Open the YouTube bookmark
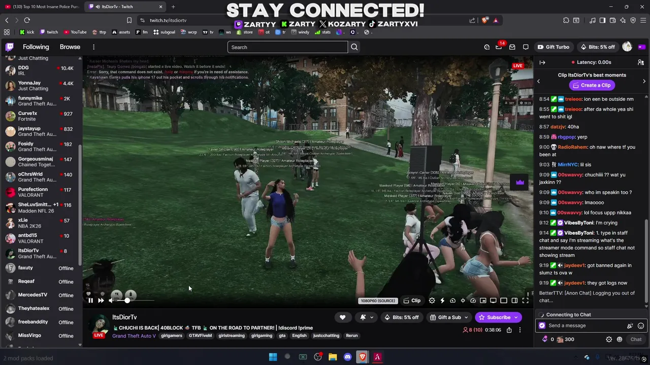 pyautogui.click(x=75, y=32)
